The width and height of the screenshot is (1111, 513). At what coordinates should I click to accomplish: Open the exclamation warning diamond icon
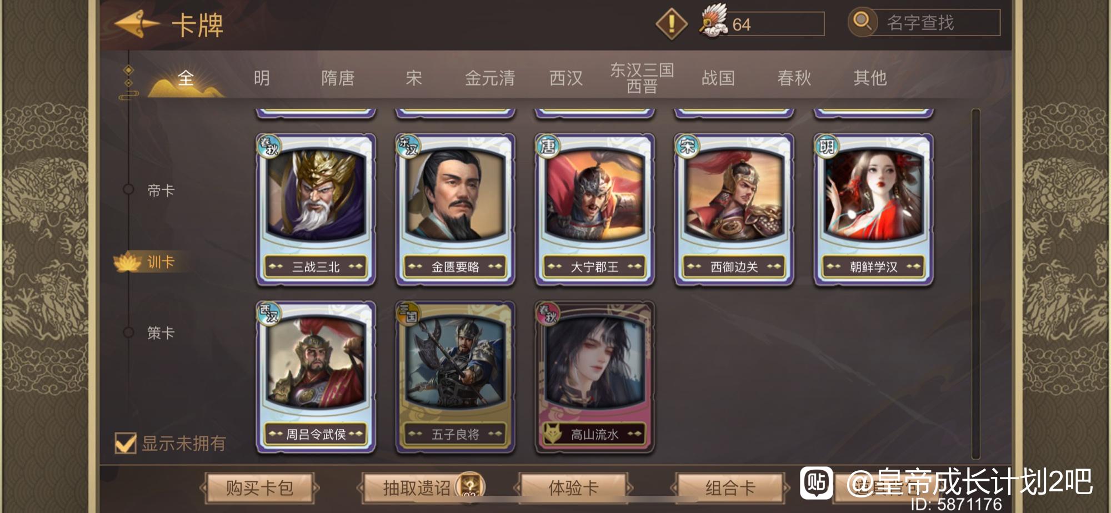coord(672,23)
